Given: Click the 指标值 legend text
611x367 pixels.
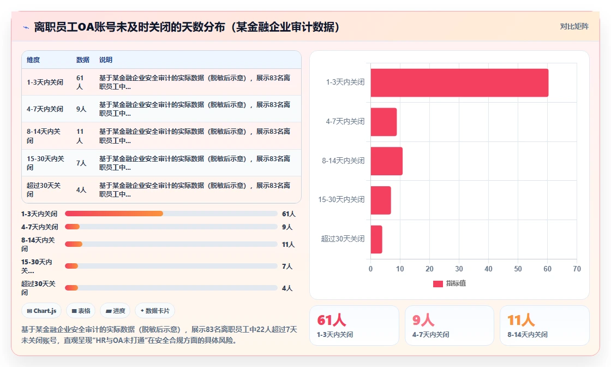Looking at the screenshot, I should [x=456, y=283].
